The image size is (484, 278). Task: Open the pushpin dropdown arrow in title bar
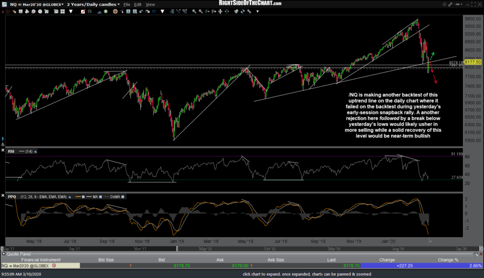(461, 5)
